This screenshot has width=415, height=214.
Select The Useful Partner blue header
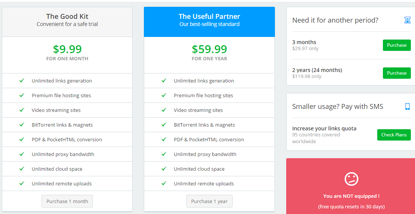click(x=209, y=22)
